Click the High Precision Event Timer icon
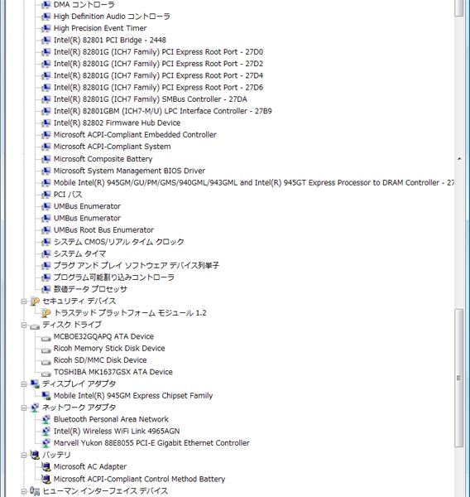470x497 pixels. coord(46,28)
